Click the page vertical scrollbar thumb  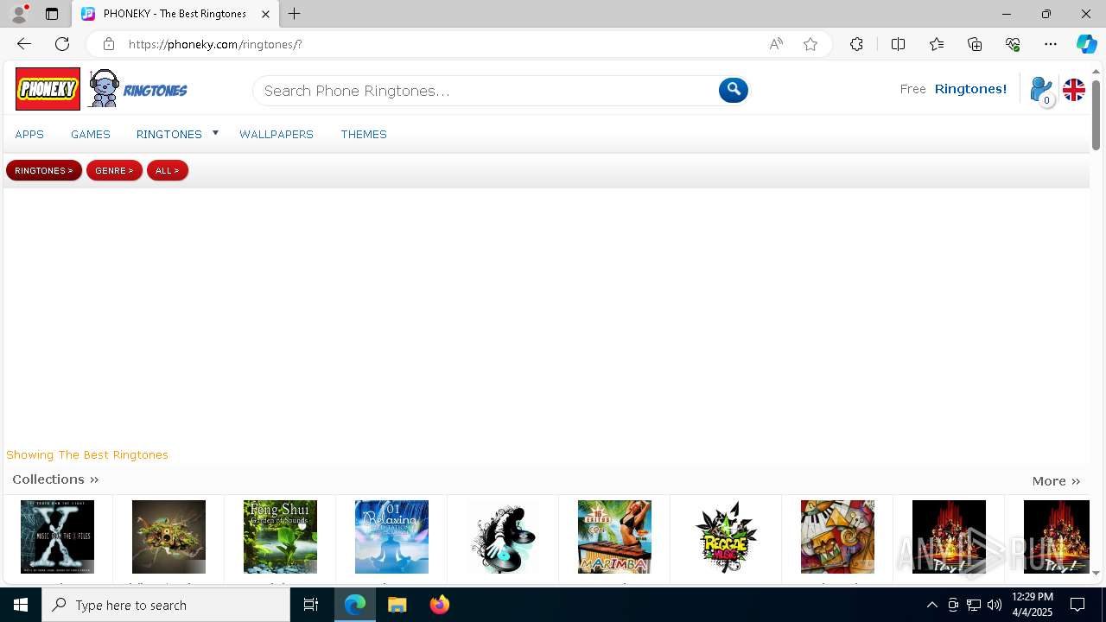pyautogui.click(x=1096, y=115)
